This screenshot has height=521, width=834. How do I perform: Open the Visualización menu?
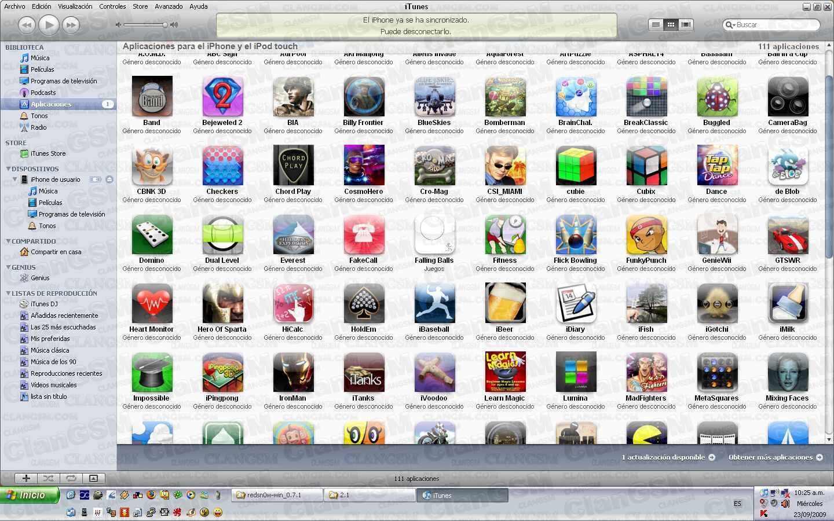[75, 6]
